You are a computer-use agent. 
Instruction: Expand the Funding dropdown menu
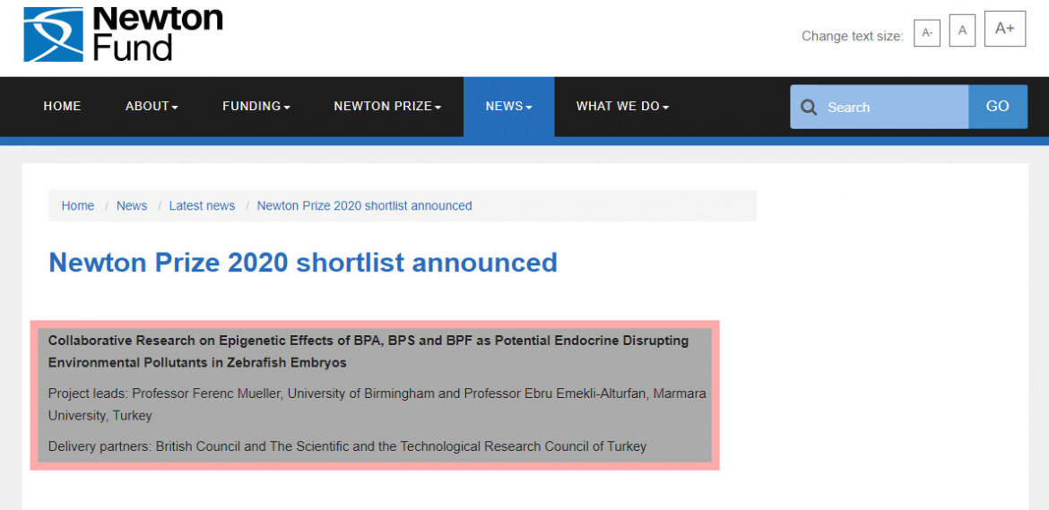256,107
